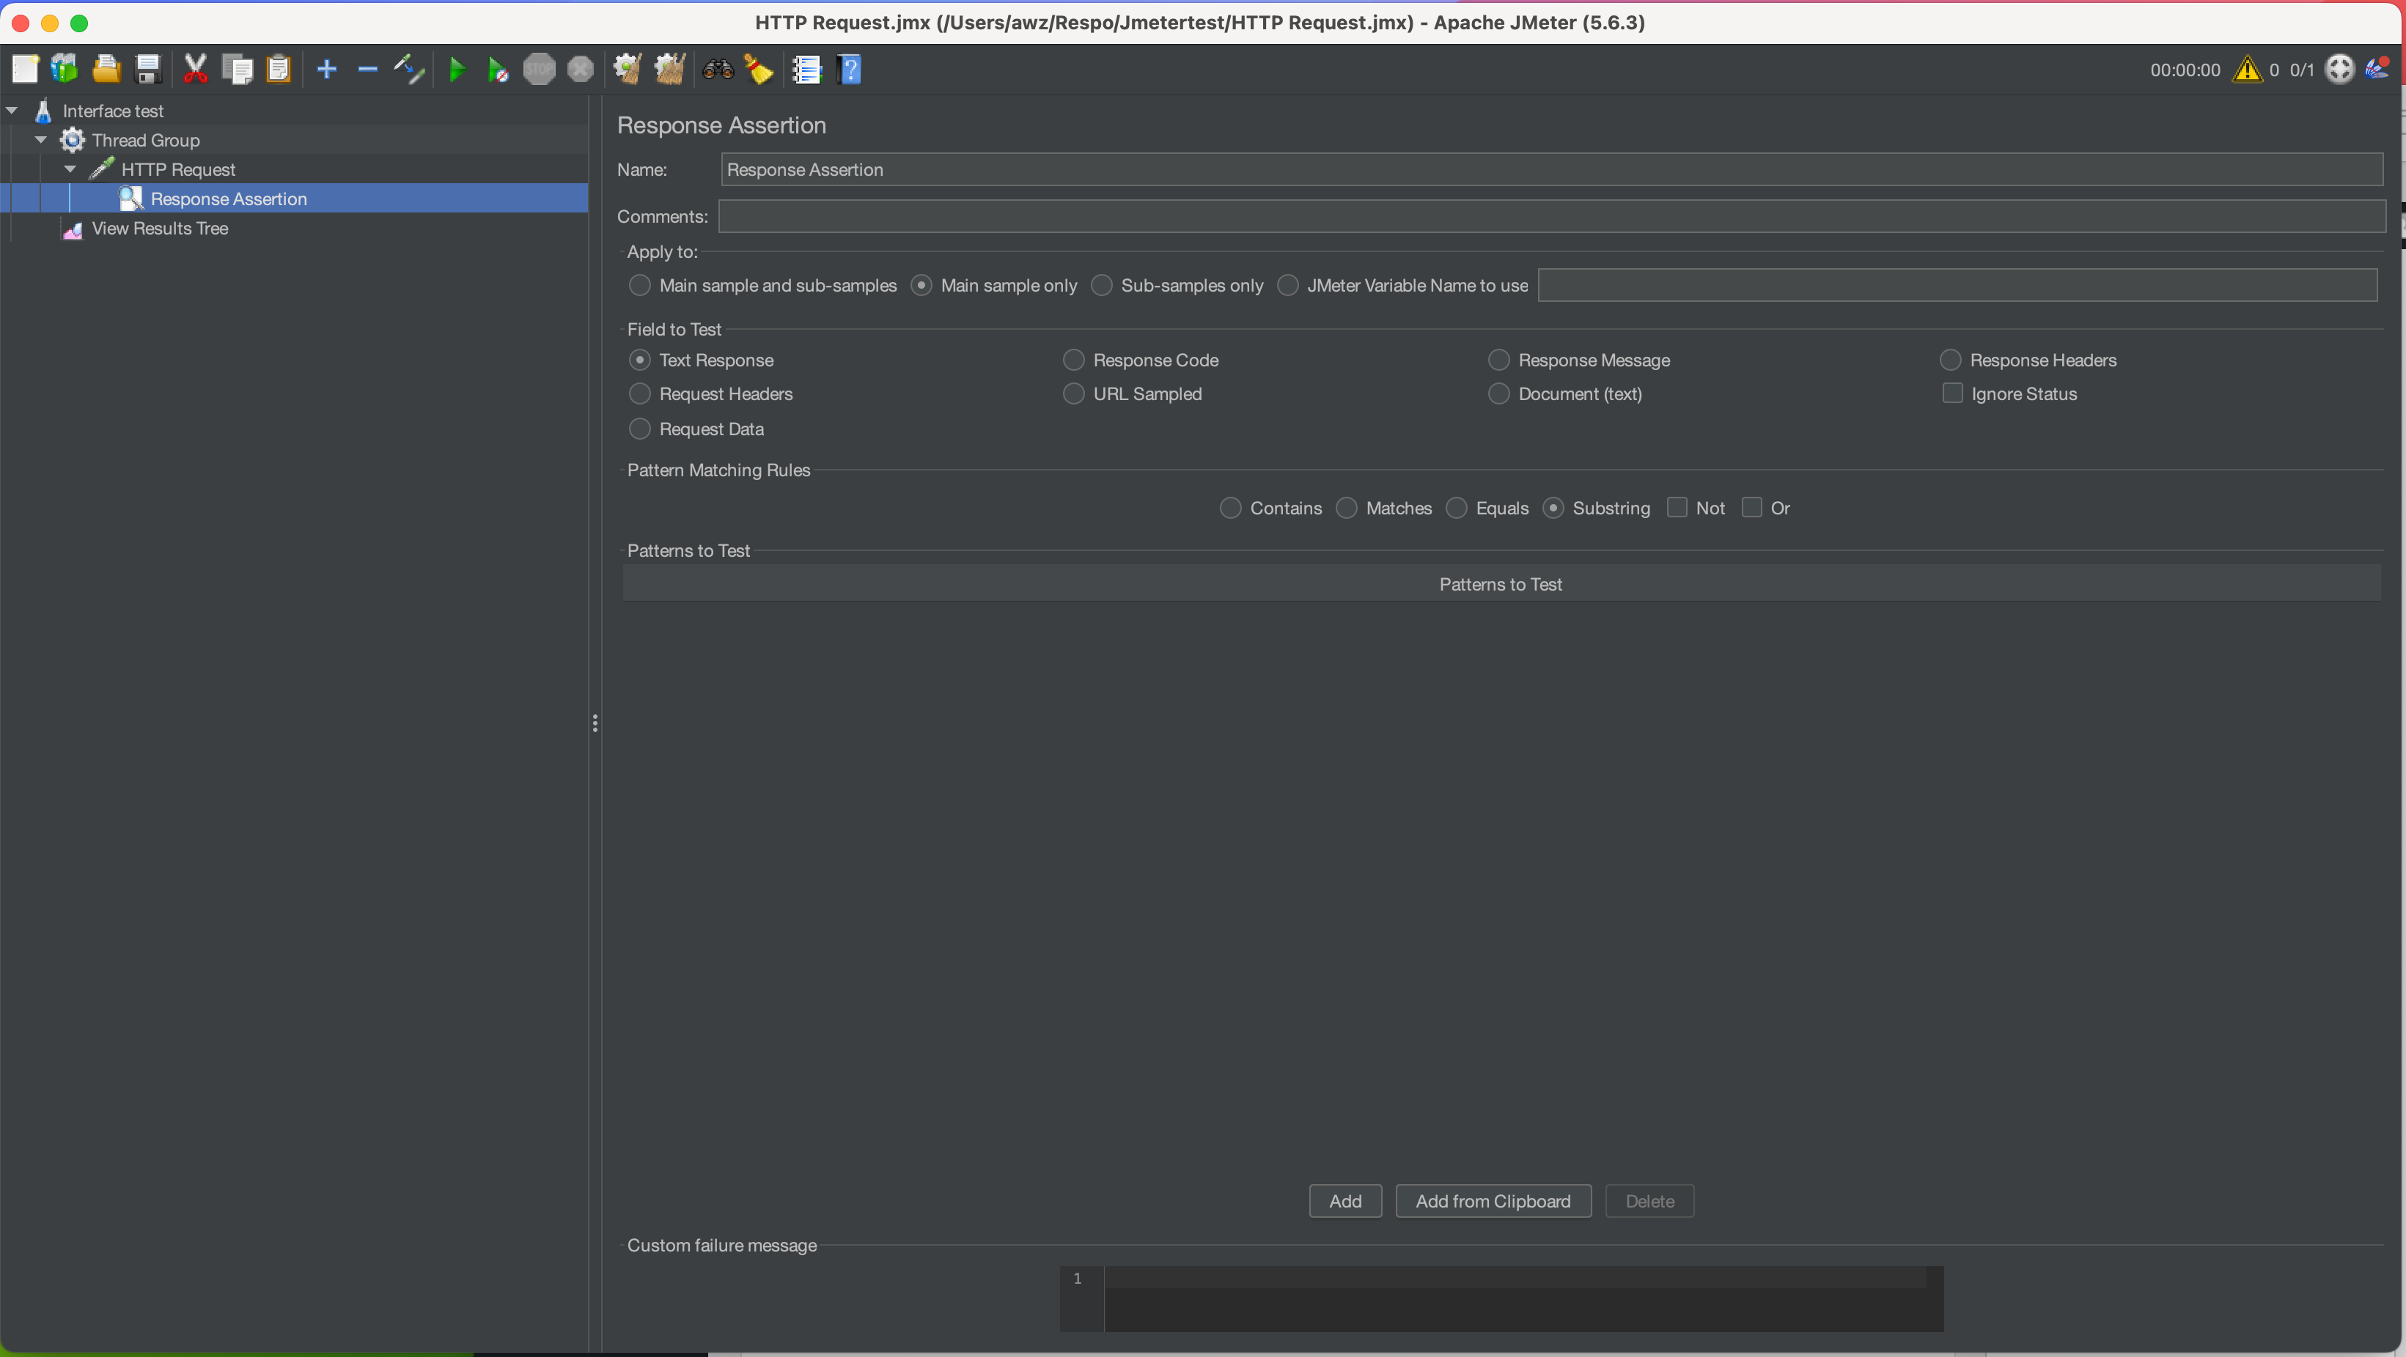This screenshot has width=2406, height=1357.
Task: Toggle element enabled state with Toggle icon
Action: tap(409, 69)
